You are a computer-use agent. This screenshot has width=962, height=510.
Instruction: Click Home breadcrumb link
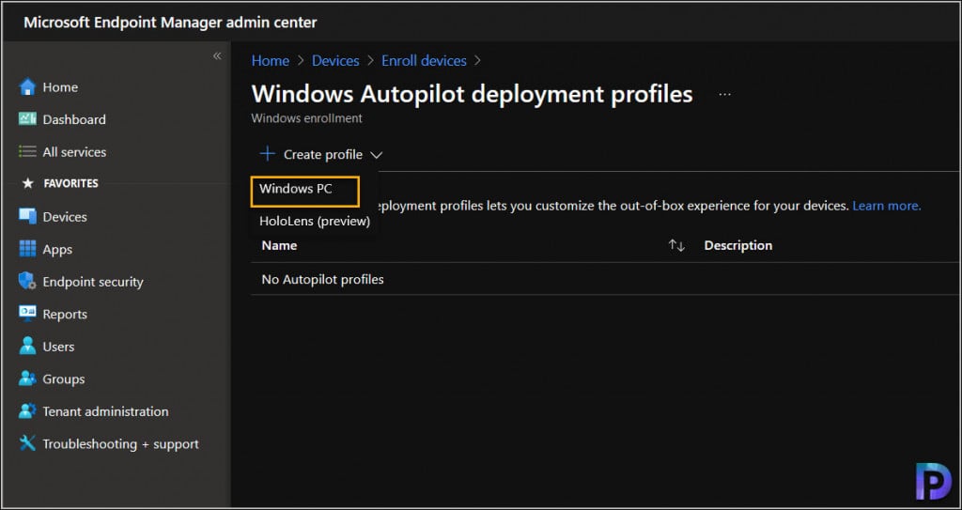271,61
